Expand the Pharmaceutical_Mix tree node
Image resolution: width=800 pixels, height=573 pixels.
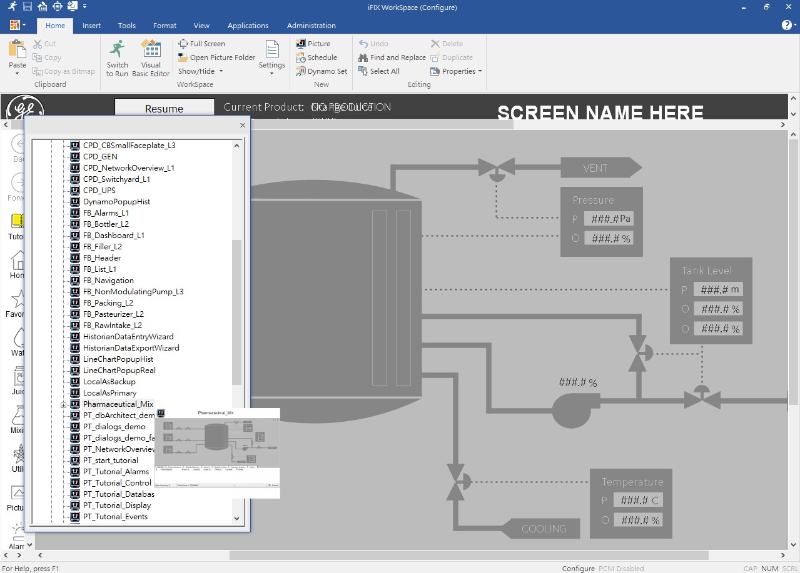(64, 404)
